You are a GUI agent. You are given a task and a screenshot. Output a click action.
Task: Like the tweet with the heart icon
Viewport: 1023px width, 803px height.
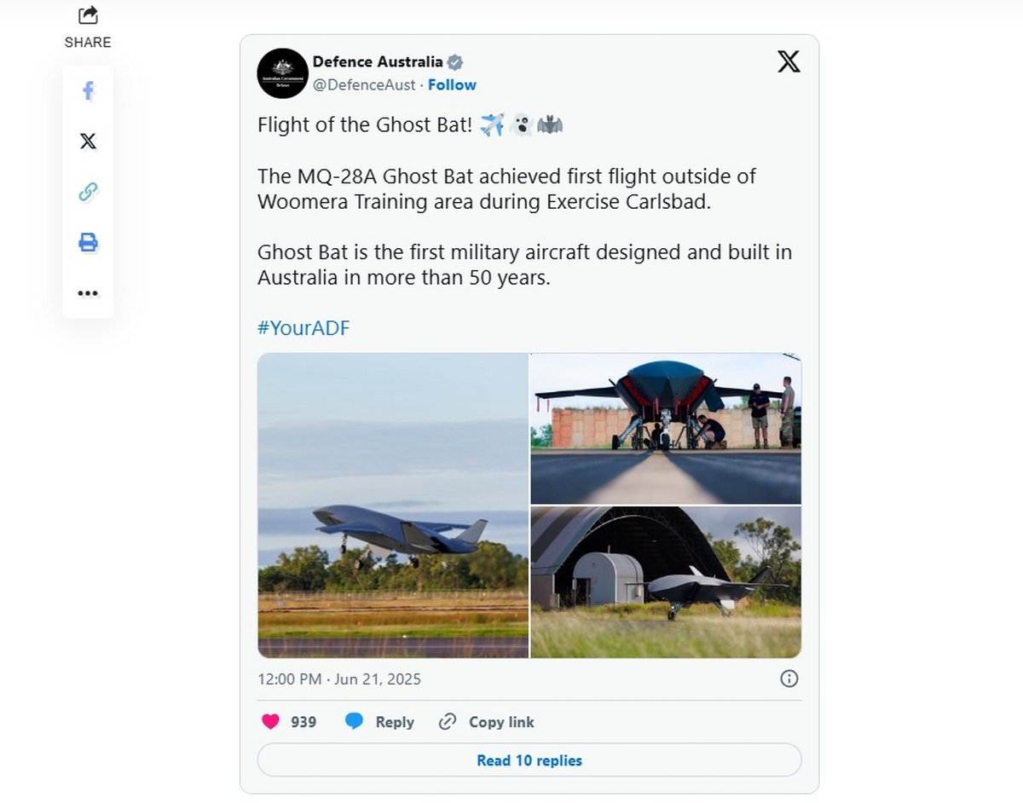point(270,722)
